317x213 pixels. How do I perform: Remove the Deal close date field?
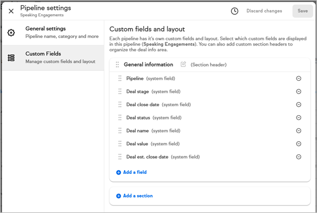tap(299, 104)
